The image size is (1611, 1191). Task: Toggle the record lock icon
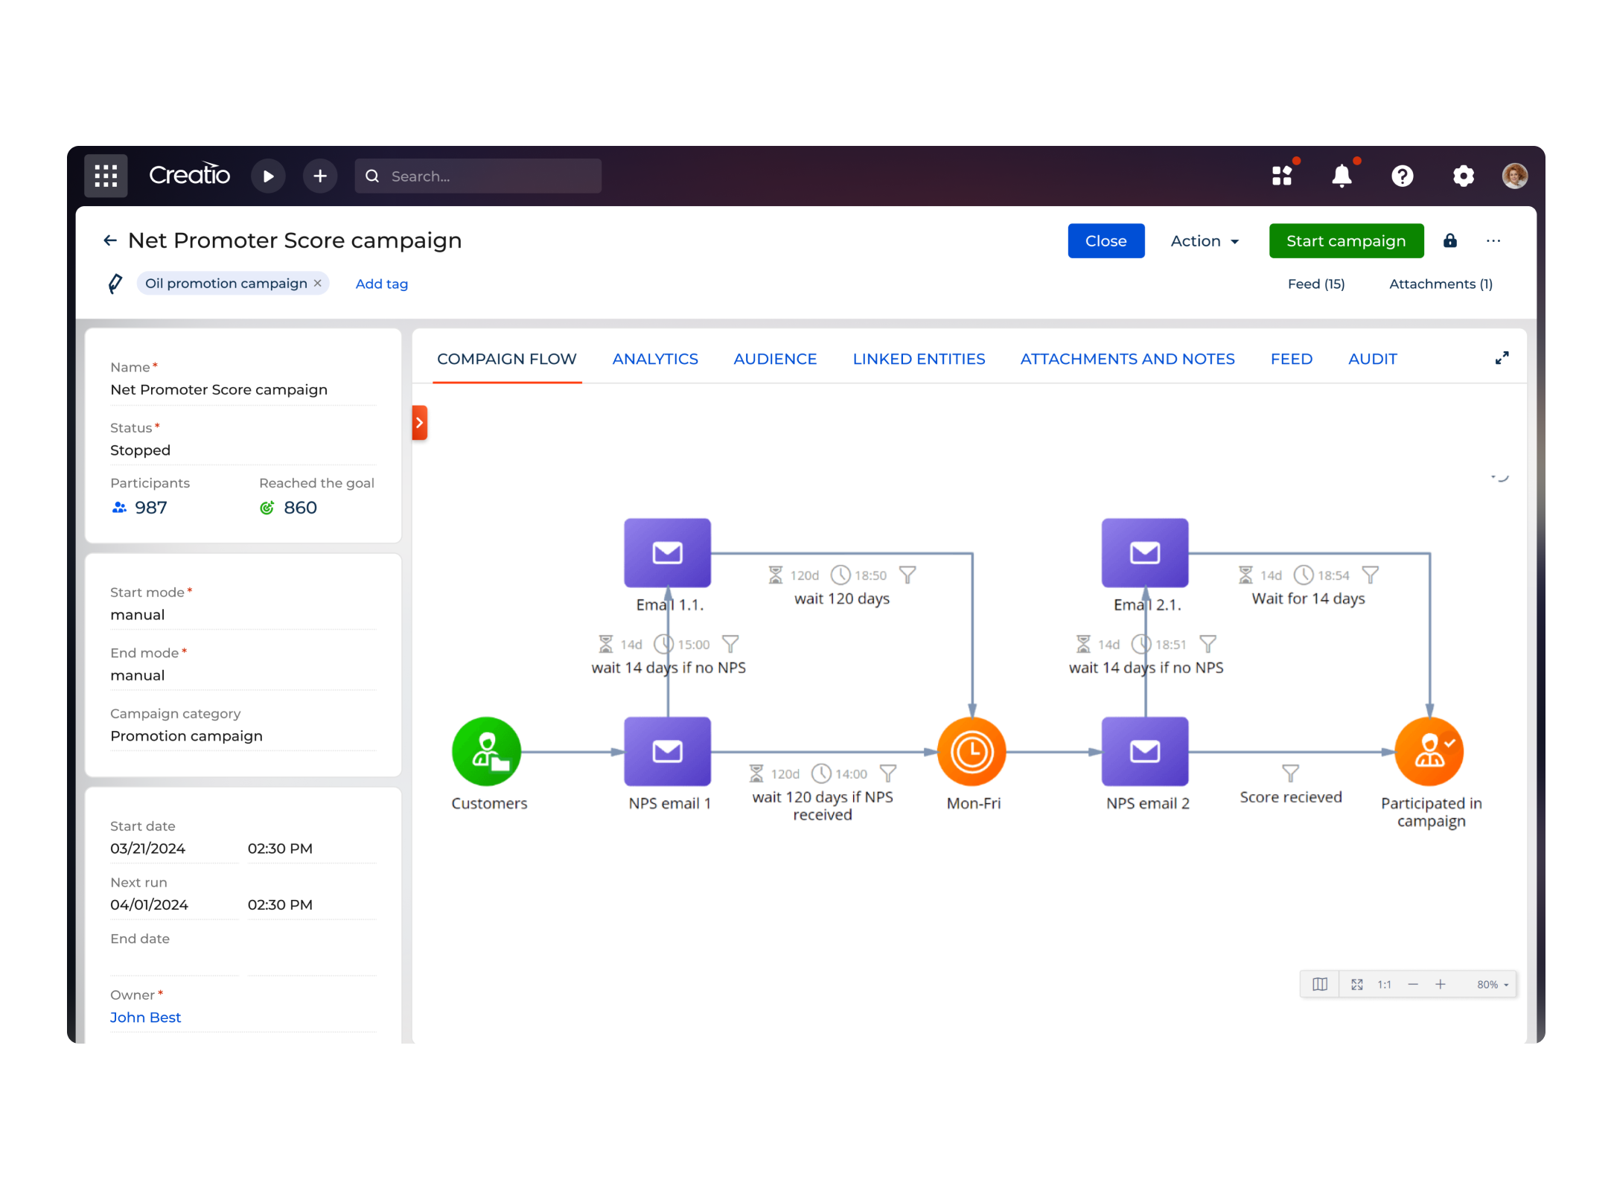[x=1449, y=240]
